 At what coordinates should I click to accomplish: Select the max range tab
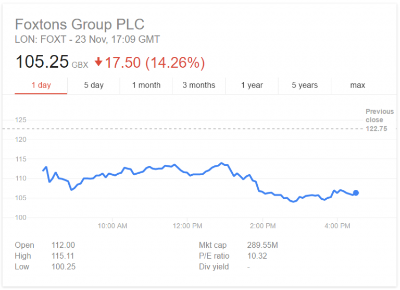[x=358, y=85]
